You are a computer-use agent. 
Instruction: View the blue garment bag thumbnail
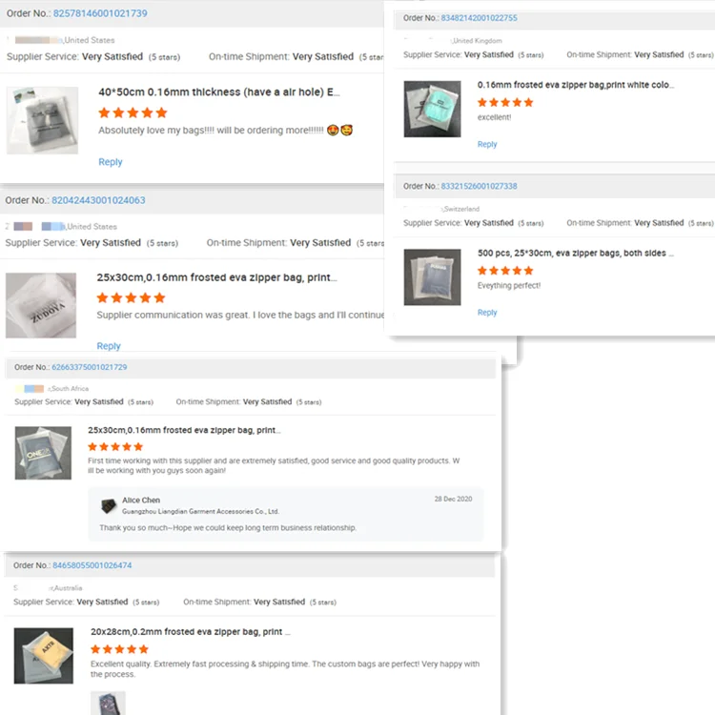pos(432,277)
